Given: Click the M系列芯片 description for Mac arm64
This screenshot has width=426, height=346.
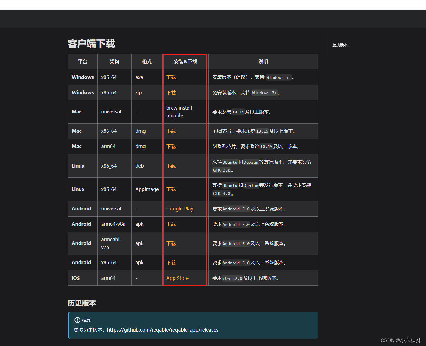Looking at the screenshot, I should point(256,146).
